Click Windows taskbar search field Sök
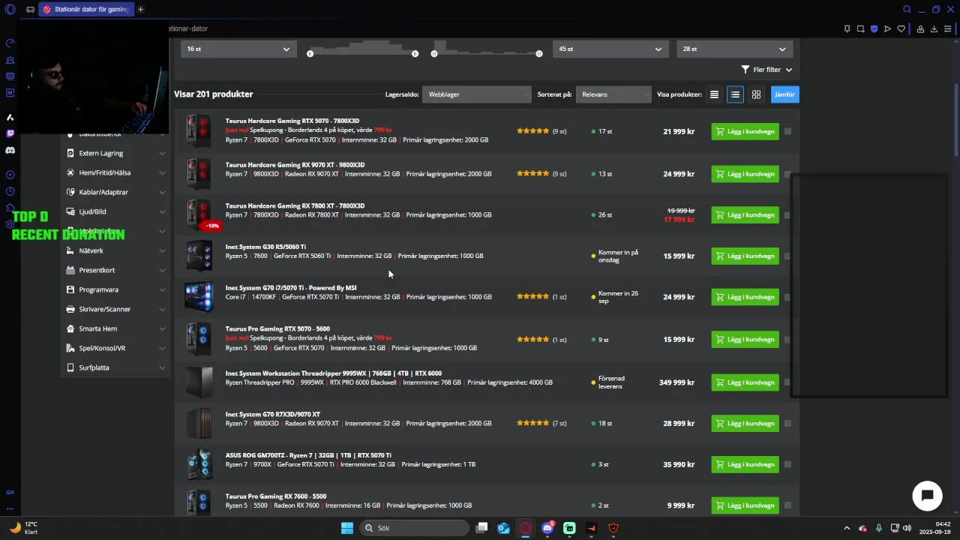 pos(413,528)
